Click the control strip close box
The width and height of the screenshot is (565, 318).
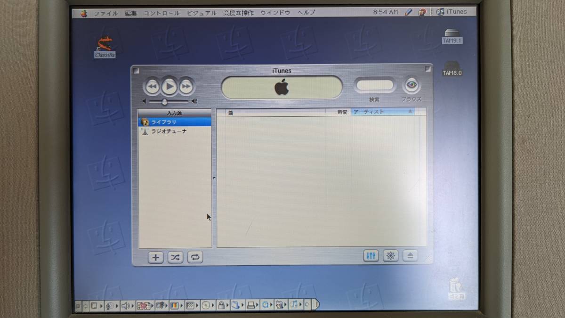78,306
